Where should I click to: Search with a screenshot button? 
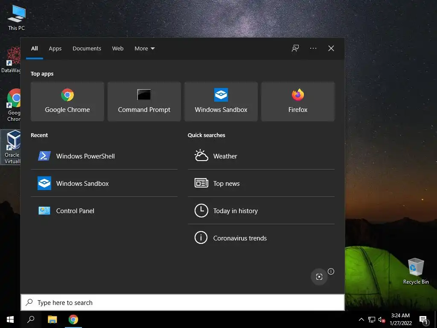pos(319,277)
